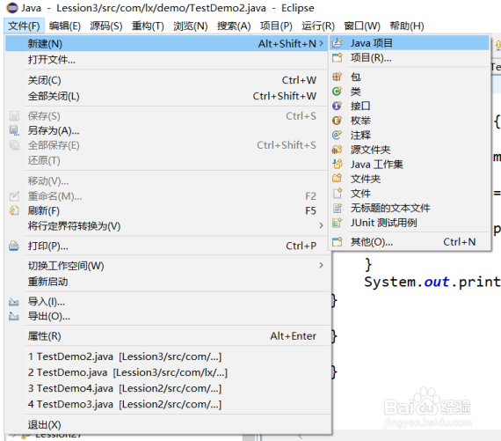
Task: Select 重新启动 menu entry
Action: (x=167, y=282)
